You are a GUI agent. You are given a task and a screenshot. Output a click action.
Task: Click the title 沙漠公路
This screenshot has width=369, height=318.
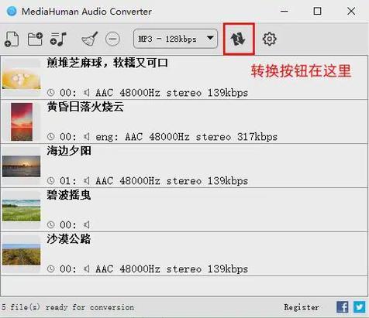click(69, 239)
